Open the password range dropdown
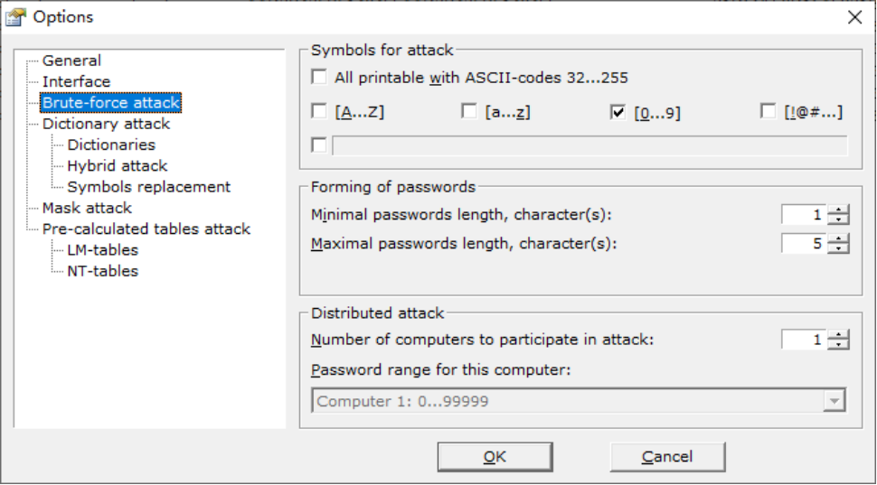877x485 pixels. pos(835,401)
